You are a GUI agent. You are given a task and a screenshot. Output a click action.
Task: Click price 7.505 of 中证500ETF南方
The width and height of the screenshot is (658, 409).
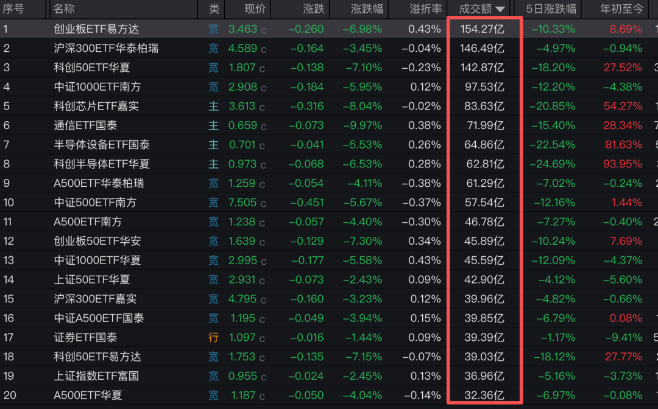coord(242,203)
